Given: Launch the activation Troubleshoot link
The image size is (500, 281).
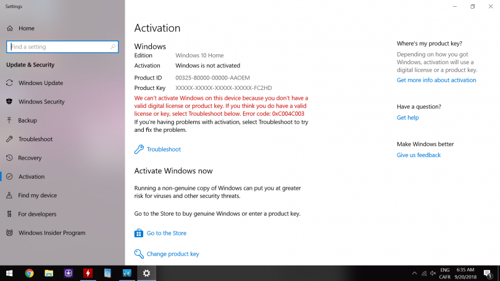Looking at the screenshot, I should coord(163,149).
